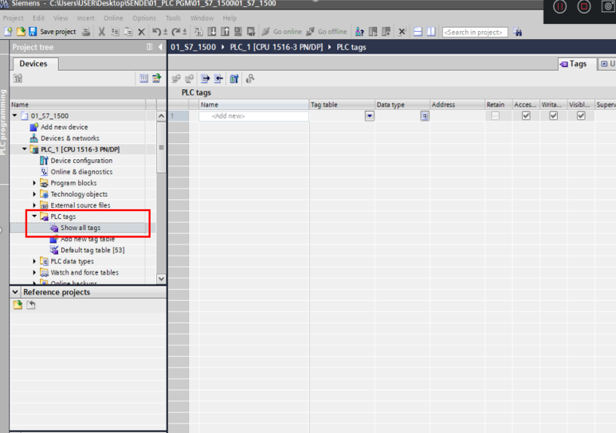Click the Stop CPU icon
Screen dimensions: 616x433
click(386, 31)
